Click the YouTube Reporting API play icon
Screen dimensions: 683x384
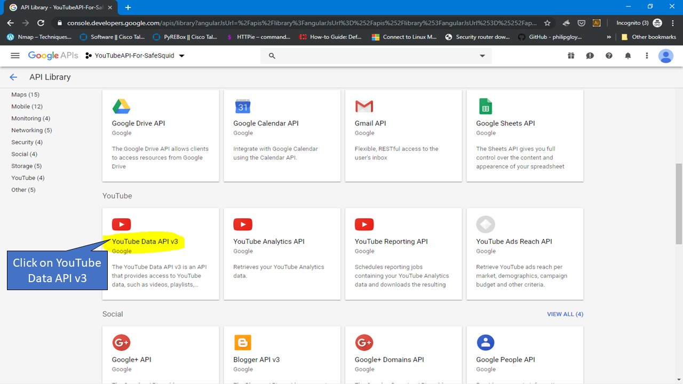point(364,225)
